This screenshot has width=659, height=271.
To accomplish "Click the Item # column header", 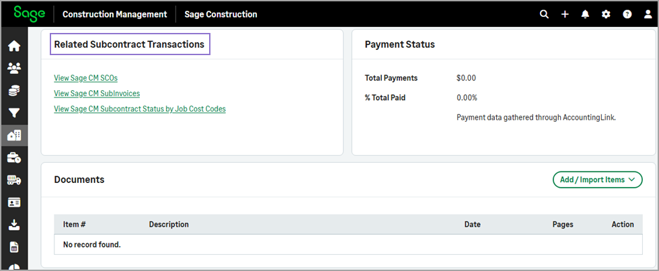I will click(x=75, y=225).
